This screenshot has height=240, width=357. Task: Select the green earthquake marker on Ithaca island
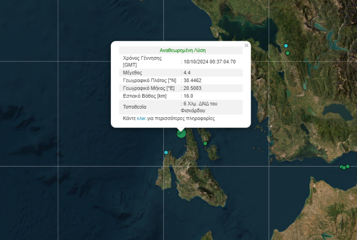206,143
